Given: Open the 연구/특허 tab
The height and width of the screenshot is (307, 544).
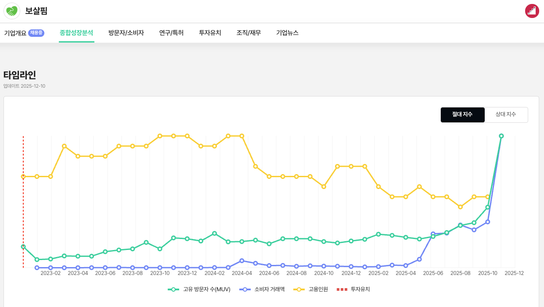Looking at the screenshot, I should pyautogui.click(x=171, y=32).
